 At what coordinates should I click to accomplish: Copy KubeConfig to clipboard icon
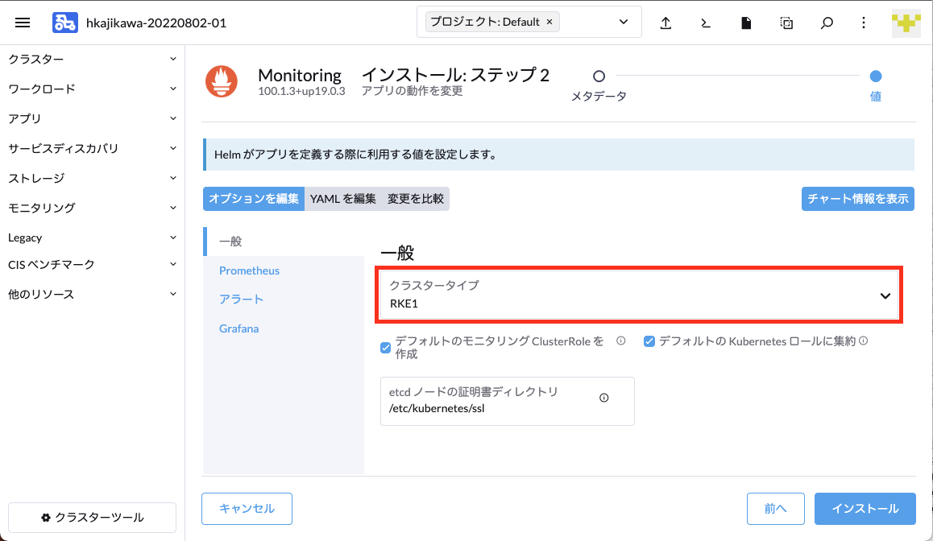786,23
